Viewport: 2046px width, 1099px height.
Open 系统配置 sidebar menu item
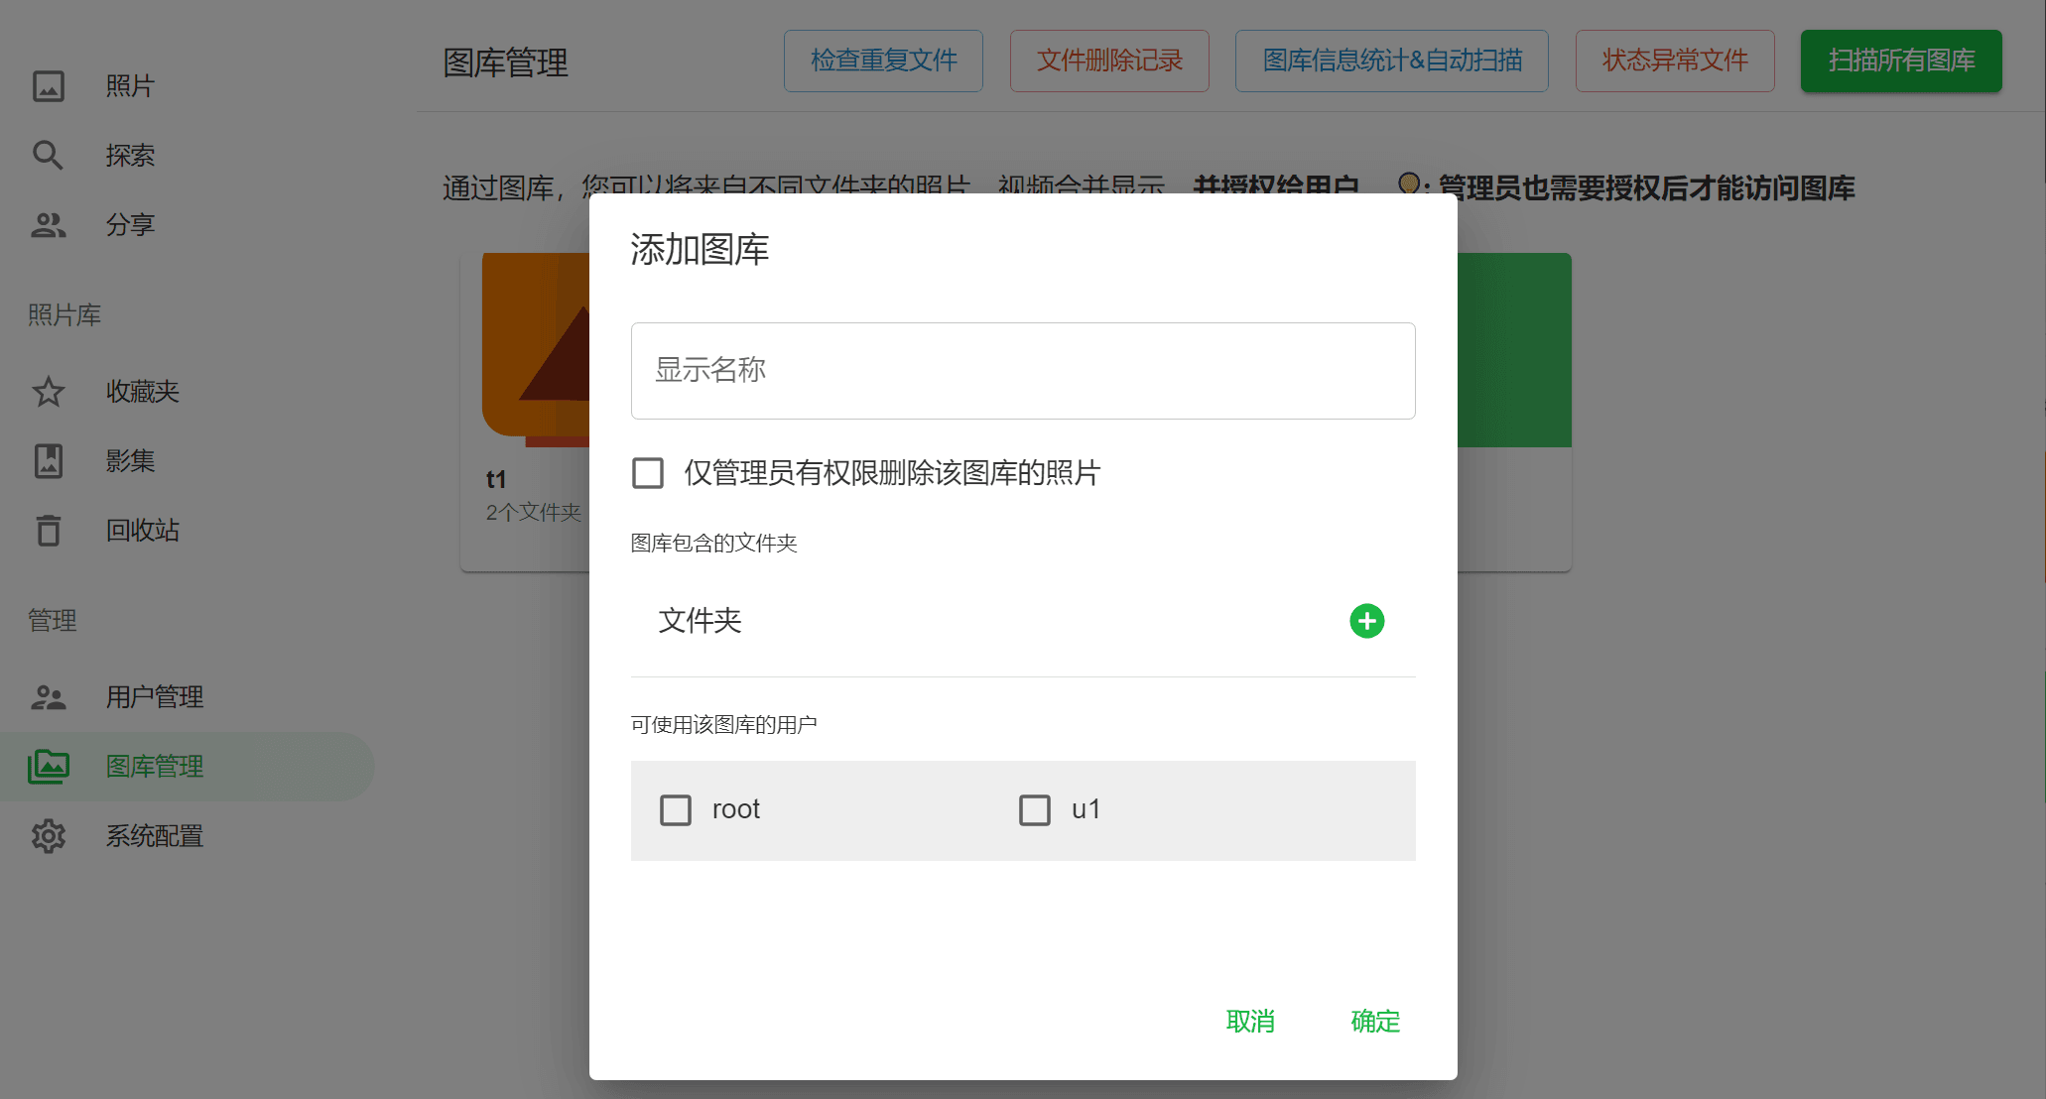pyautogui.click(x=155, y=836)
